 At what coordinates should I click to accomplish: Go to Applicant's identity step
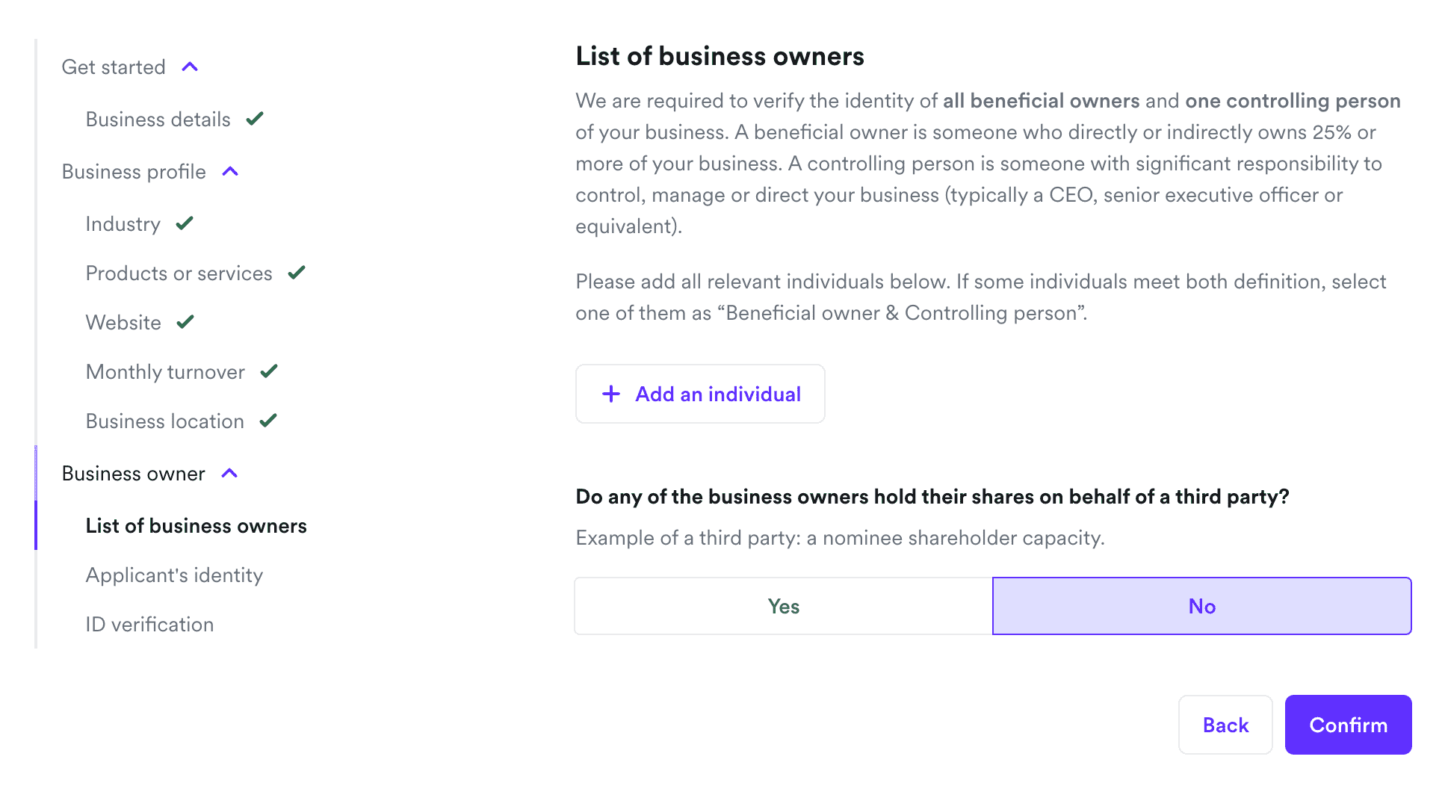point(174,575)
